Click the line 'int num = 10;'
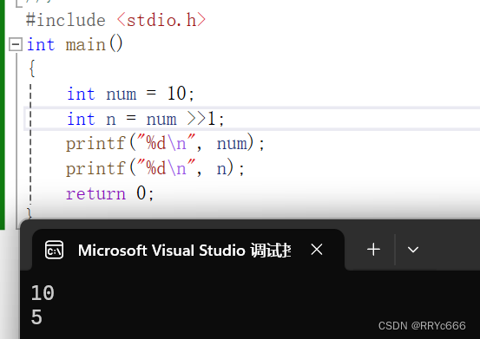This screenshot has width=480, height=339. [x=130, y=94]
